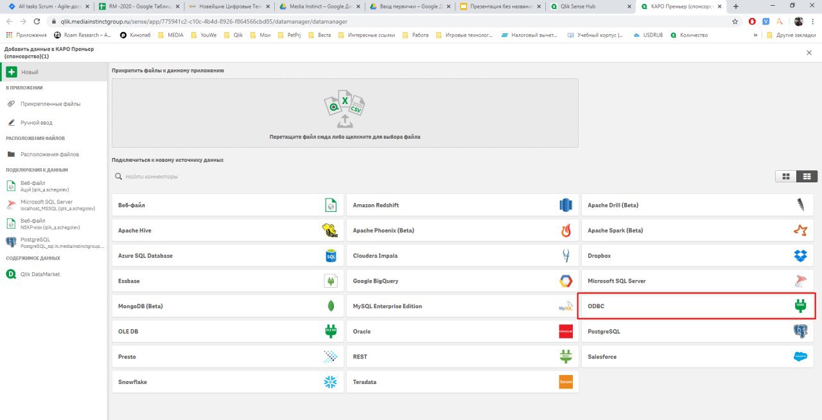Select the PostgreSQL connection in sidebar

54,242
